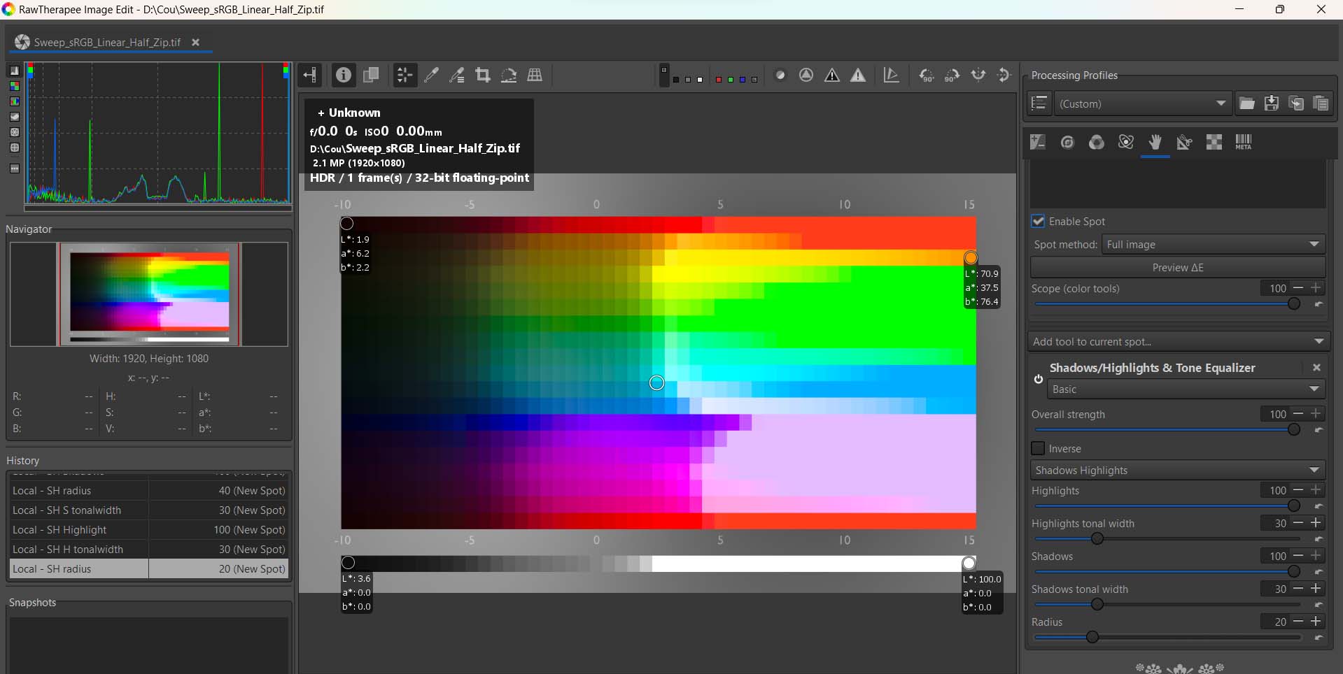Click the Preview ΔE button
This screenshot has width=1343, height=674.
point(1179,267)
